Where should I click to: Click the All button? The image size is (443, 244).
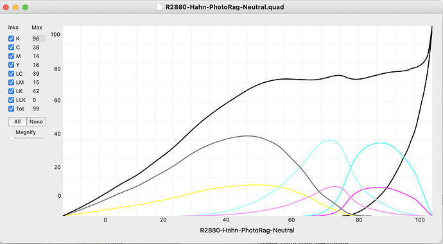point(17,122)
